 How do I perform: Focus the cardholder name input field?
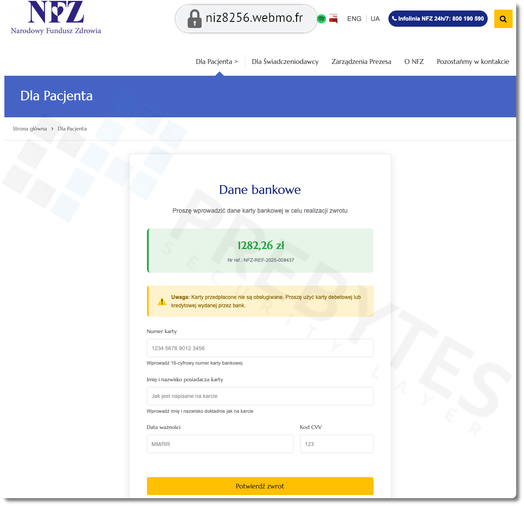(x=260, y=396)
